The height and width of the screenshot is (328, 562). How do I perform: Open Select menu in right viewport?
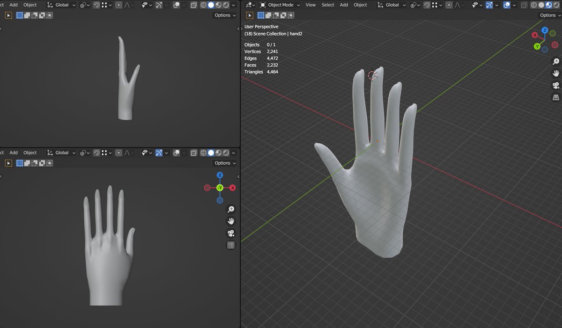coord(328,5)
